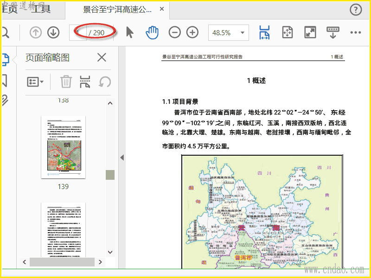Image resolution: width=371 pixels, height=278 pixels.
Task: Zoom out with the minus button
Action: pyautogui.click(x=175, y=32)
